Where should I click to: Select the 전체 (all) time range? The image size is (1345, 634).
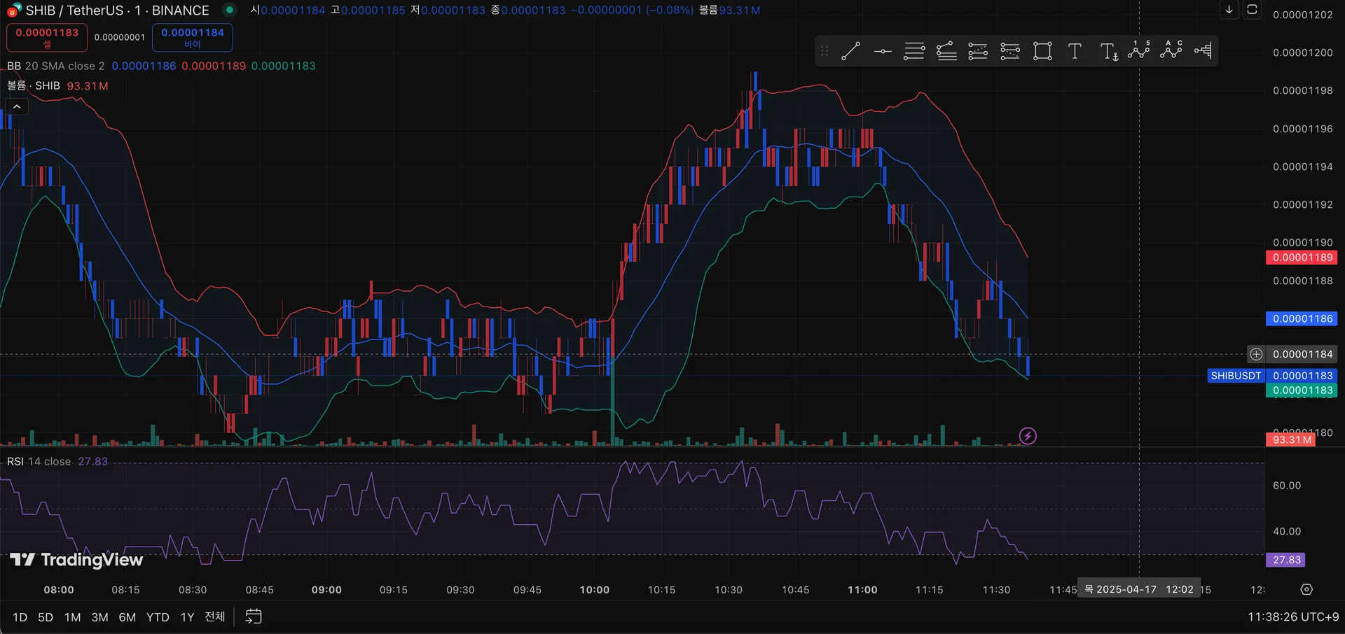tap(215, 617)
